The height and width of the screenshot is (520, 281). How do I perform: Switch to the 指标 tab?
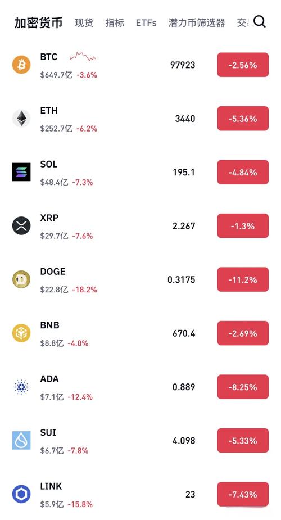pos(115,22)
